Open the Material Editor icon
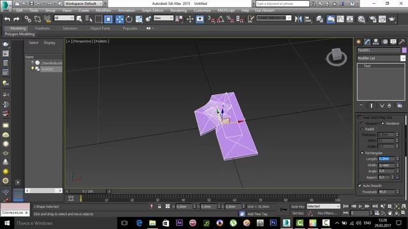This screenshot has width=408, height=229. click(x=361, y=19)
